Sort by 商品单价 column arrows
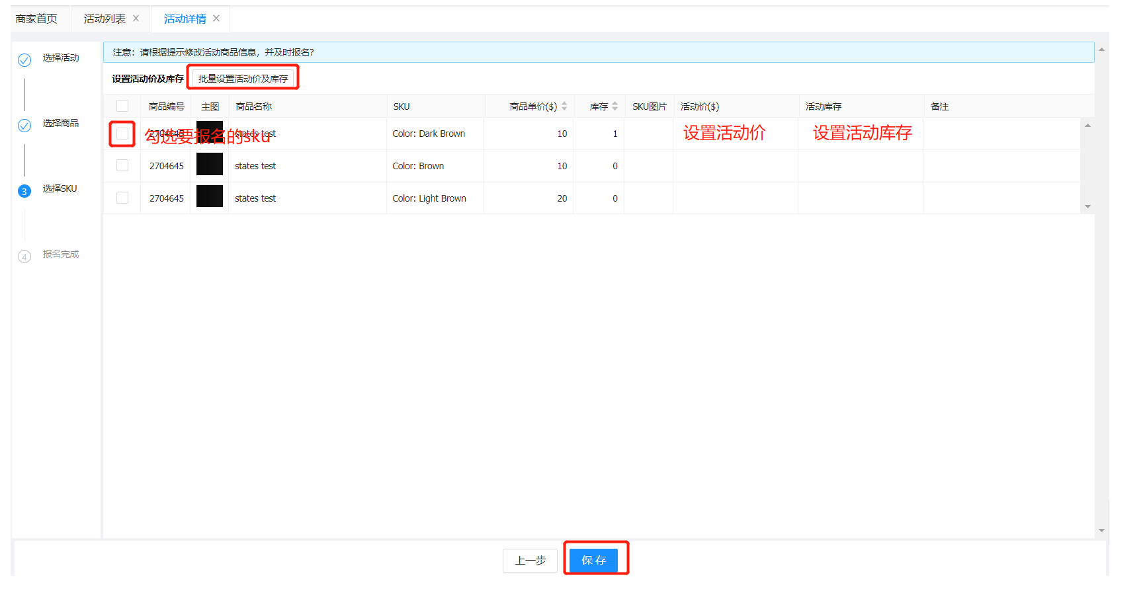This screenshot has width=1147, height=595. 564,106
